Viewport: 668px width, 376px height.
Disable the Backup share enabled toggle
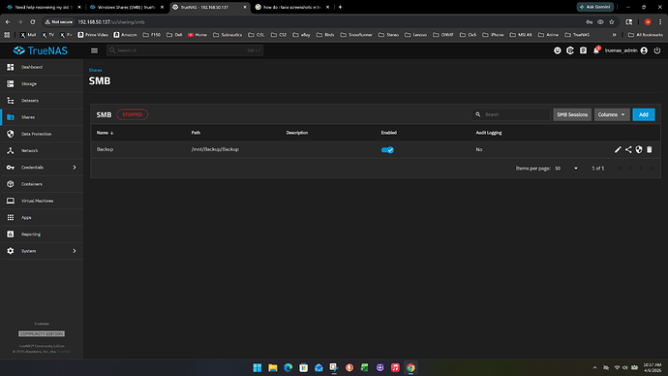tap(387, 149)
